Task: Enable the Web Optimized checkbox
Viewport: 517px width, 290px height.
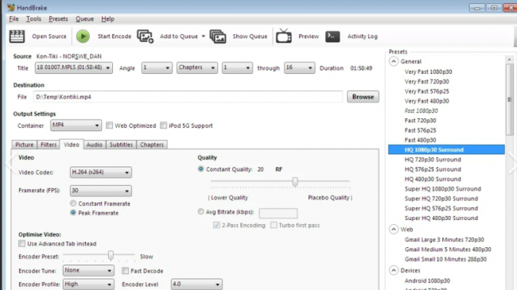Action: [110, 126]
